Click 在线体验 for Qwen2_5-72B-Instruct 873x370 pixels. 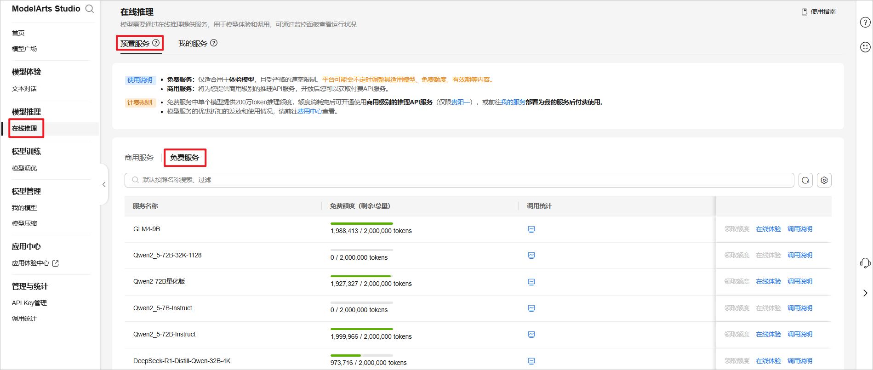768,335
